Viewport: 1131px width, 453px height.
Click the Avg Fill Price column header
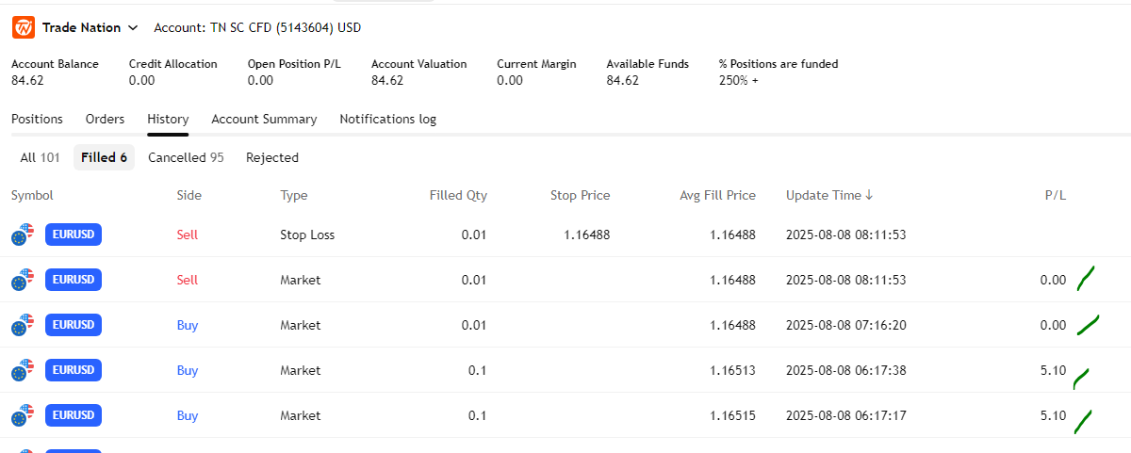pos(717,195)
